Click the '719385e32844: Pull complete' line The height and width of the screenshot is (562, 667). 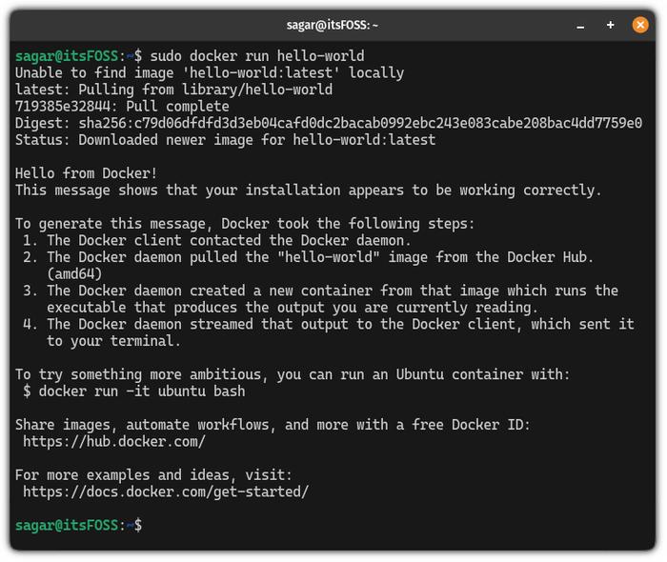point(122,107)
